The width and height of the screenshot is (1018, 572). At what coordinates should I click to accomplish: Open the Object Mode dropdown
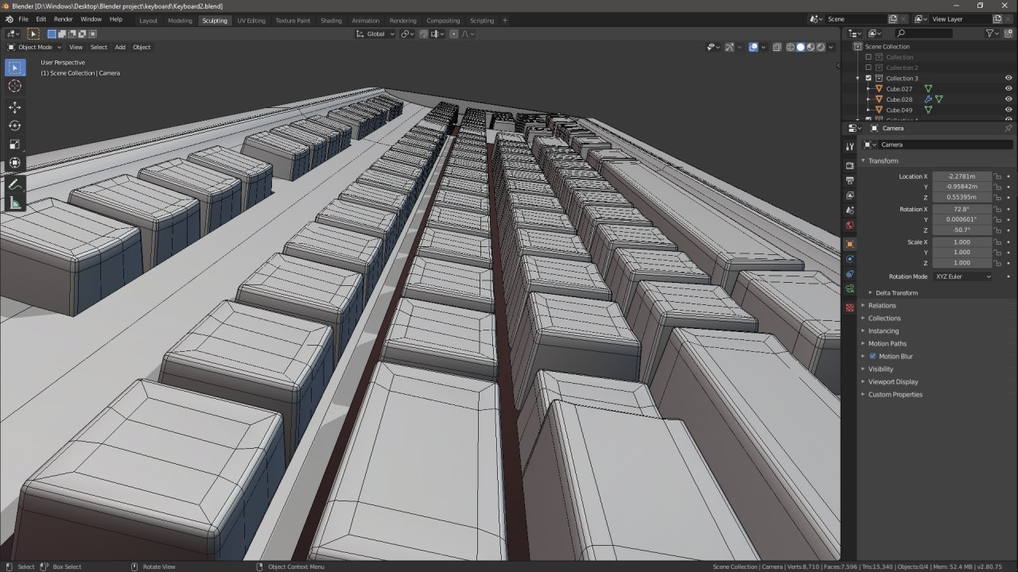pyautogui.click(x=34, y=47)
